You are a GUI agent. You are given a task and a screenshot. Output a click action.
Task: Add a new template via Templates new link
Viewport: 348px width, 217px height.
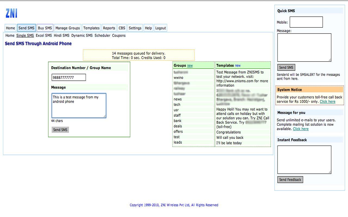coord(238,66)
